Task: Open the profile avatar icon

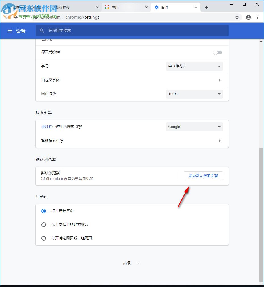Action: (248, 17)
